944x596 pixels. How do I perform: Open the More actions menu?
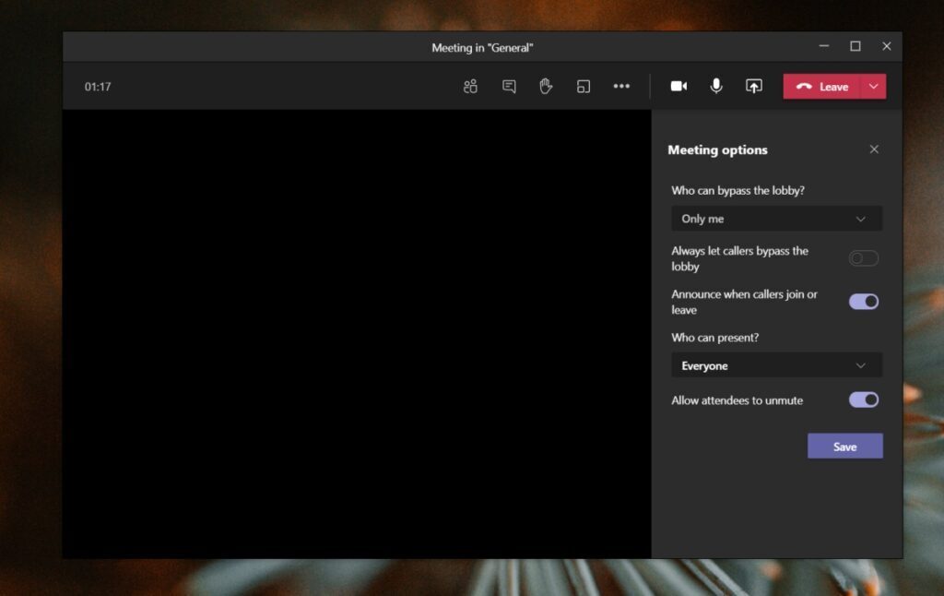pyautogui.click(x=621, y=86)
